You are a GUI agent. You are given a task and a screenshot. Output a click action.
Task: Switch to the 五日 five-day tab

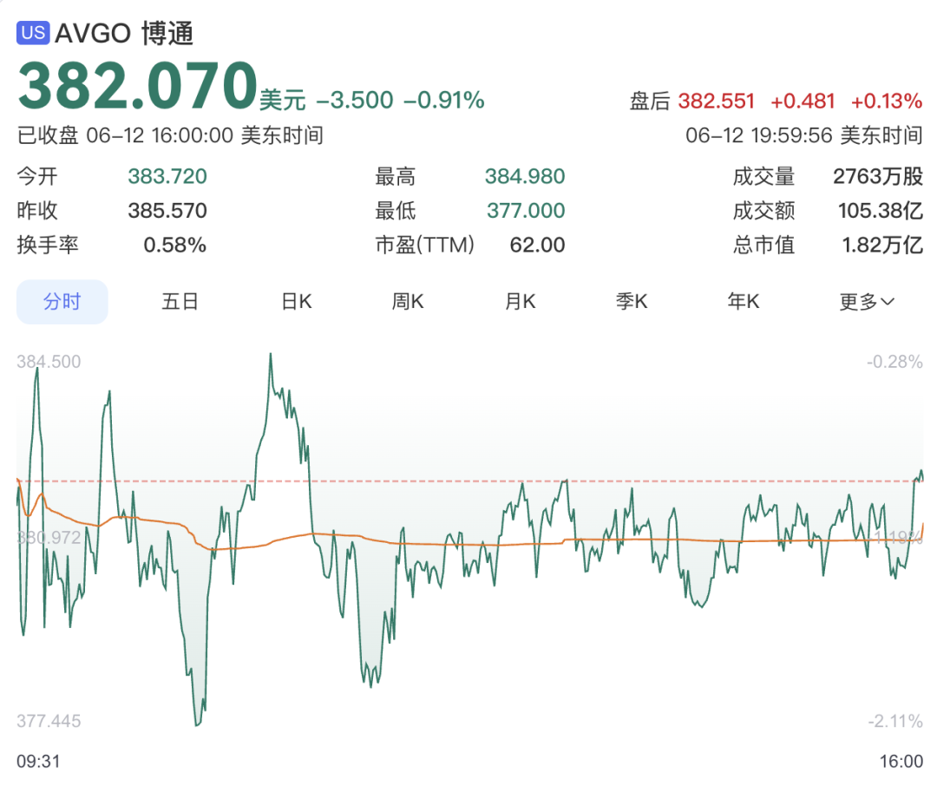[x=180, y=302]
